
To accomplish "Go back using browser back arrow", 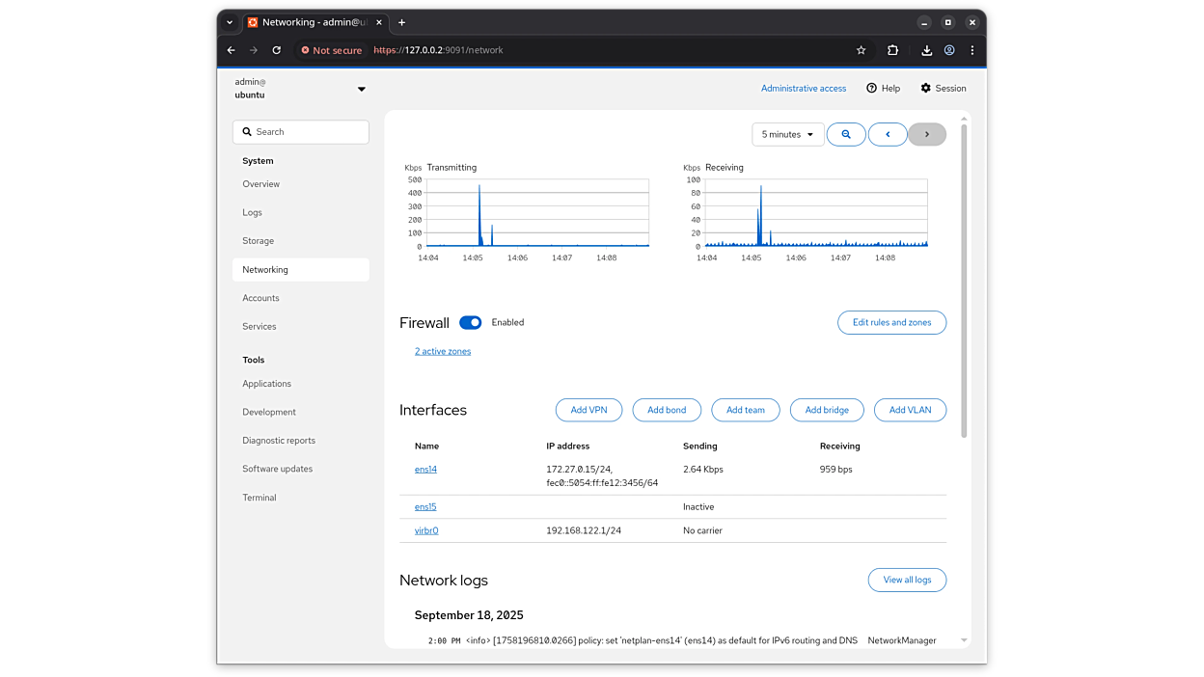I will click(x=231, y=50).
